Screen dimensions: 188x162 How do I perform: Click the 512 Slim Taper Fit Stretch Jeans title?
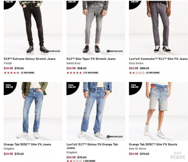[x=91, y=59]
